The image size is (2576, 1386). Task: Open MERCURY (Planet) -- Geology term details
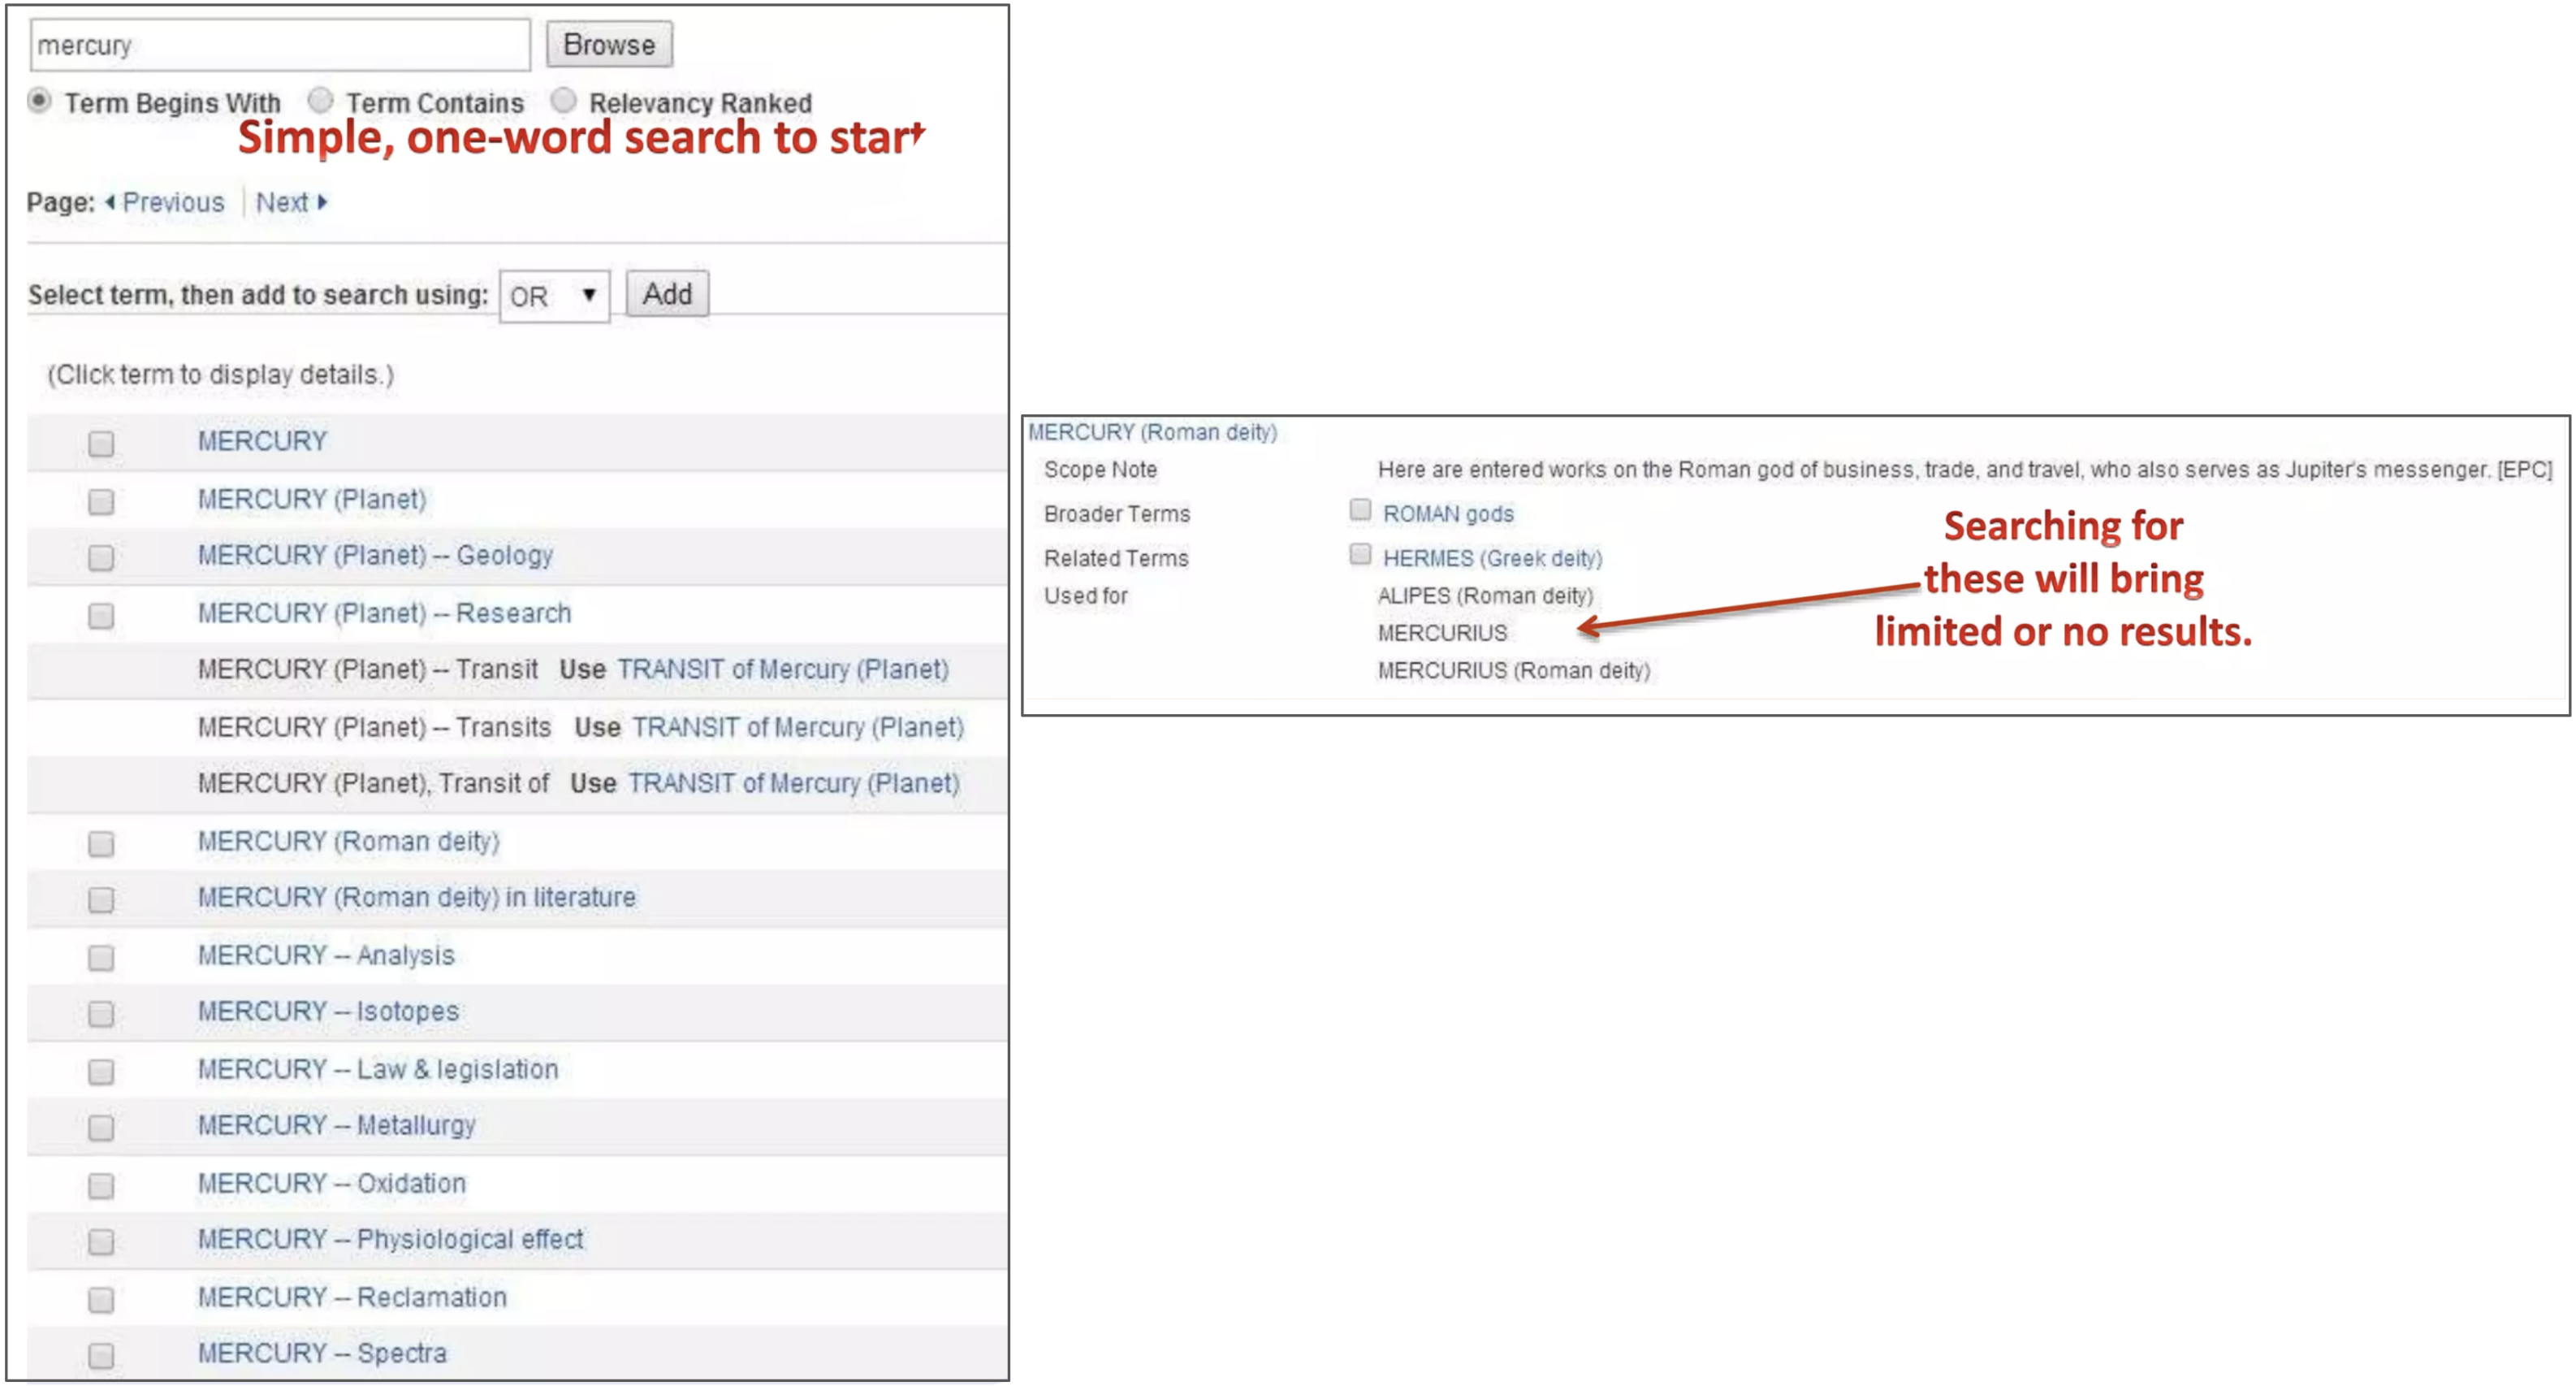[374, 556]
